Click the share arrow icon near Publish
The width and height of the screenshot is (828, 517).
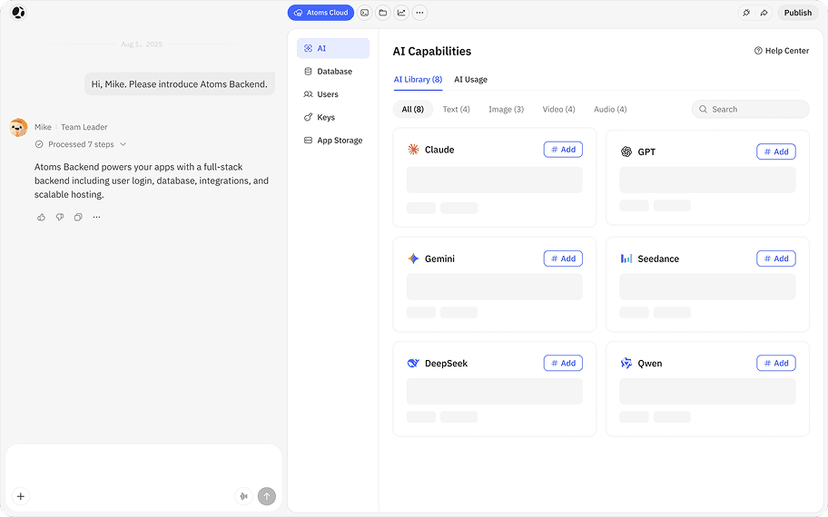[x=764, y=13]
